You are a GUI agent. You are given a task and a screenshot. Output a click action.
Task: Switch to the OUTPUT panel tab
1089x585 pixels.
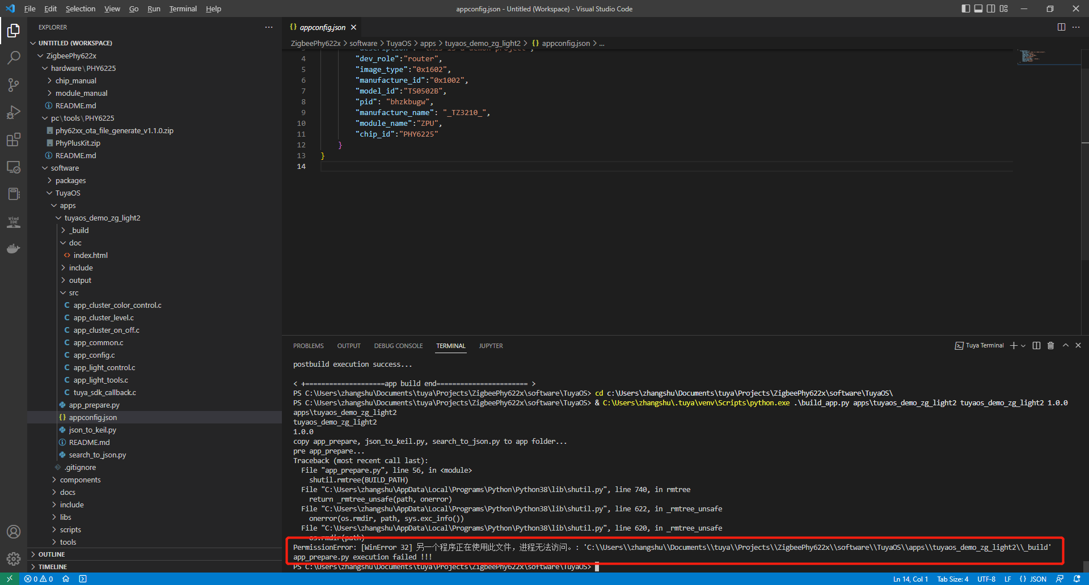(349, 346)
